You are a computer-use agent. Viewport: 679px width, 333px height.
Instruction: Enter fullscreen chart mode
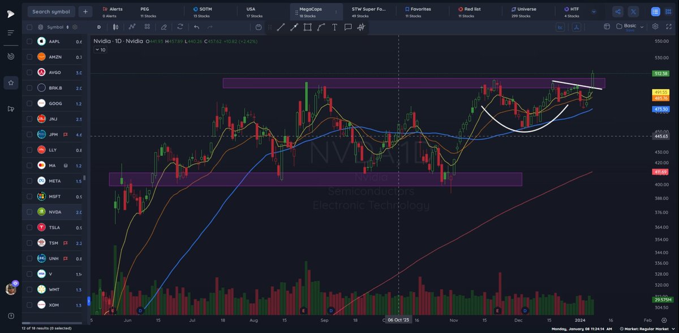668,27
